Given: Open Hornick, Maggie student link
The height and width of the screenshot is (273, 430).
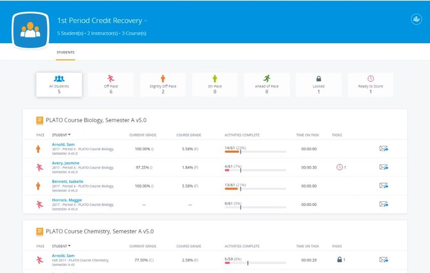Looking at the screenshot, I should [x=67, y=200].
